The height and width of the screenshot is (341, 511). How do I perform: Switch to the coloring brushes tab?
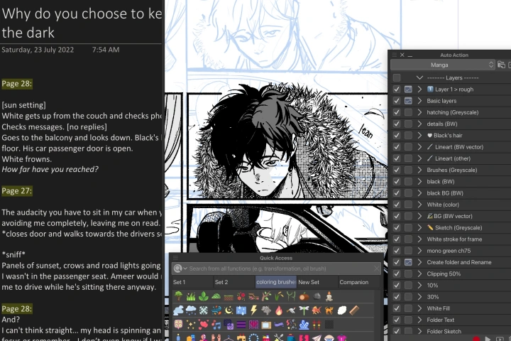click(275, 282)
